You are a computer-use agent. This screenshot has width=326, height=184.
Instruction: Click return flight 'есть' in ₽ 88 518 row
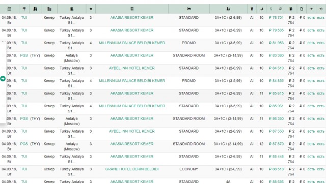point(320,169)
